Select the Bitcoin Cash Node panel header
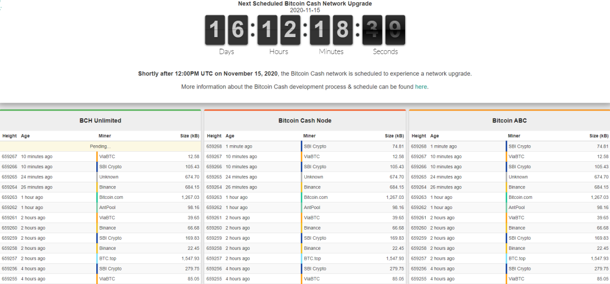The width and height of the screenshot is (610, 284). (305, 120)
